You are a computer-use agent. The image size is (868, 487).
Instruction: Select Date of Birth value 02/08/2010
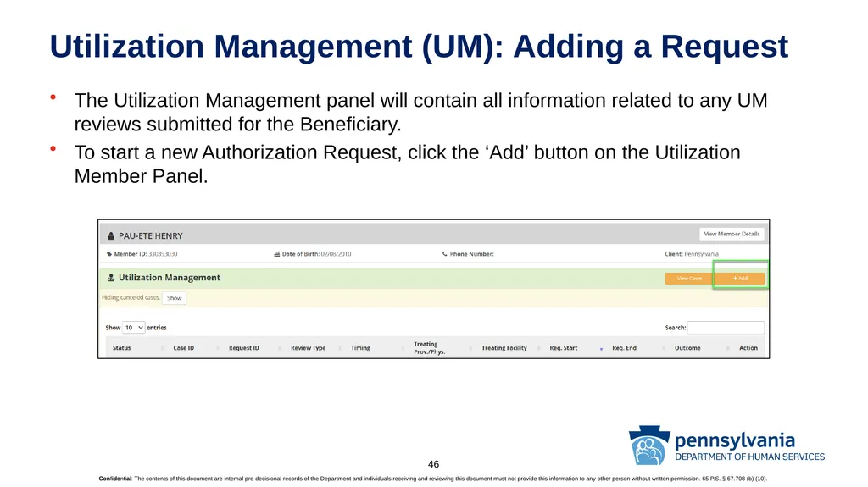[x=336, y=254]
